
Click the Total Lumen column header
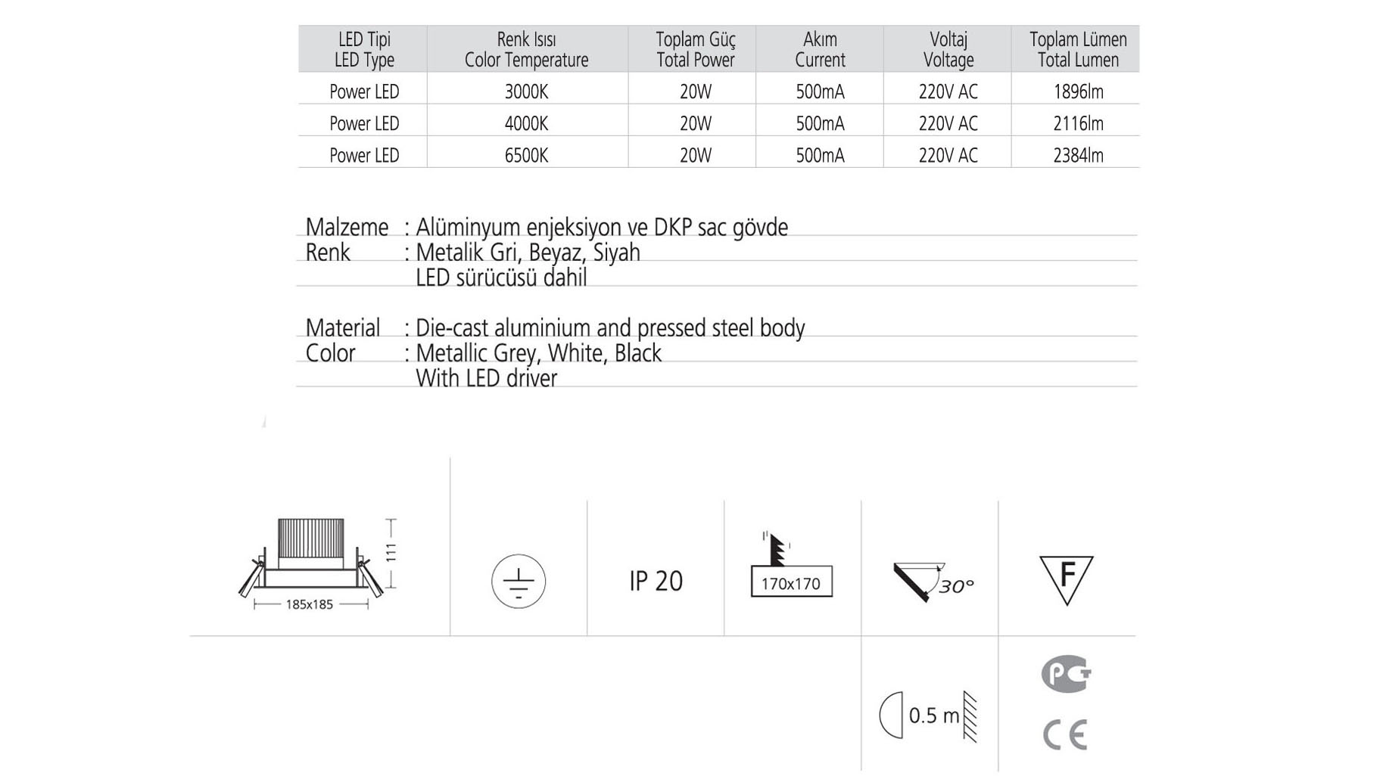pyautogui.click(x=1077, y=49)
